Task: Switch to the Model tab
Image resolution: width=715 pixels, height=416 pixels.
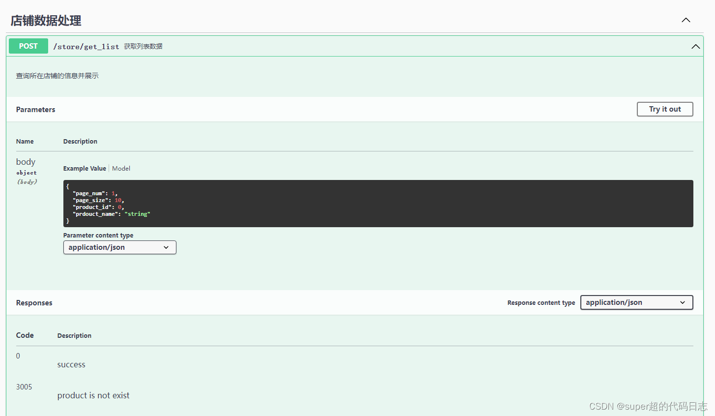Action: click(x=121, y=168)
